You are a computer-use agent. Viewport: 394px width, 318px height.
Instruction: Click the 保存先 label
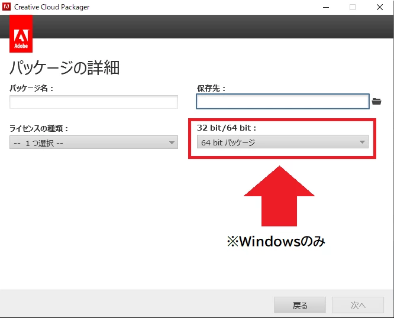click(x=211, y=88)
